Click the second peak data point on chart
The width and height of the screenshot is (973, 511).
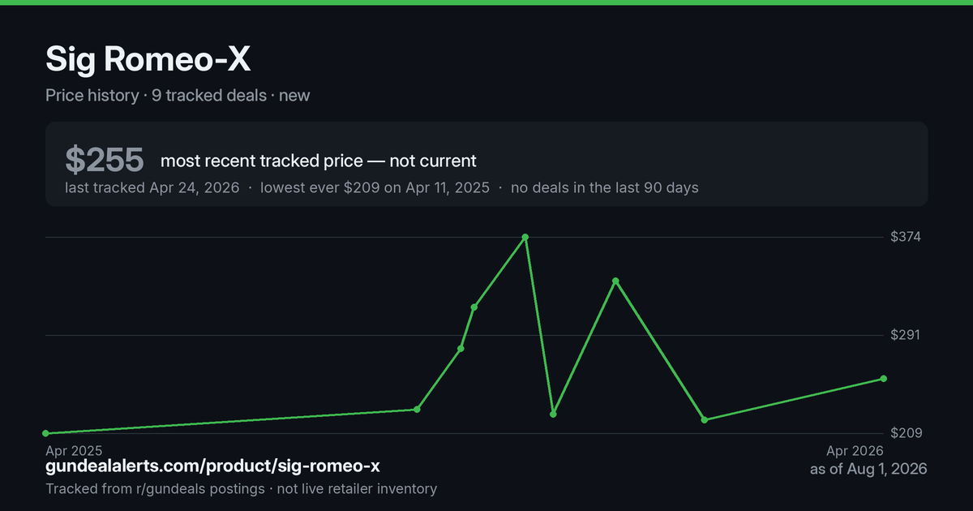tap(615, 281)
